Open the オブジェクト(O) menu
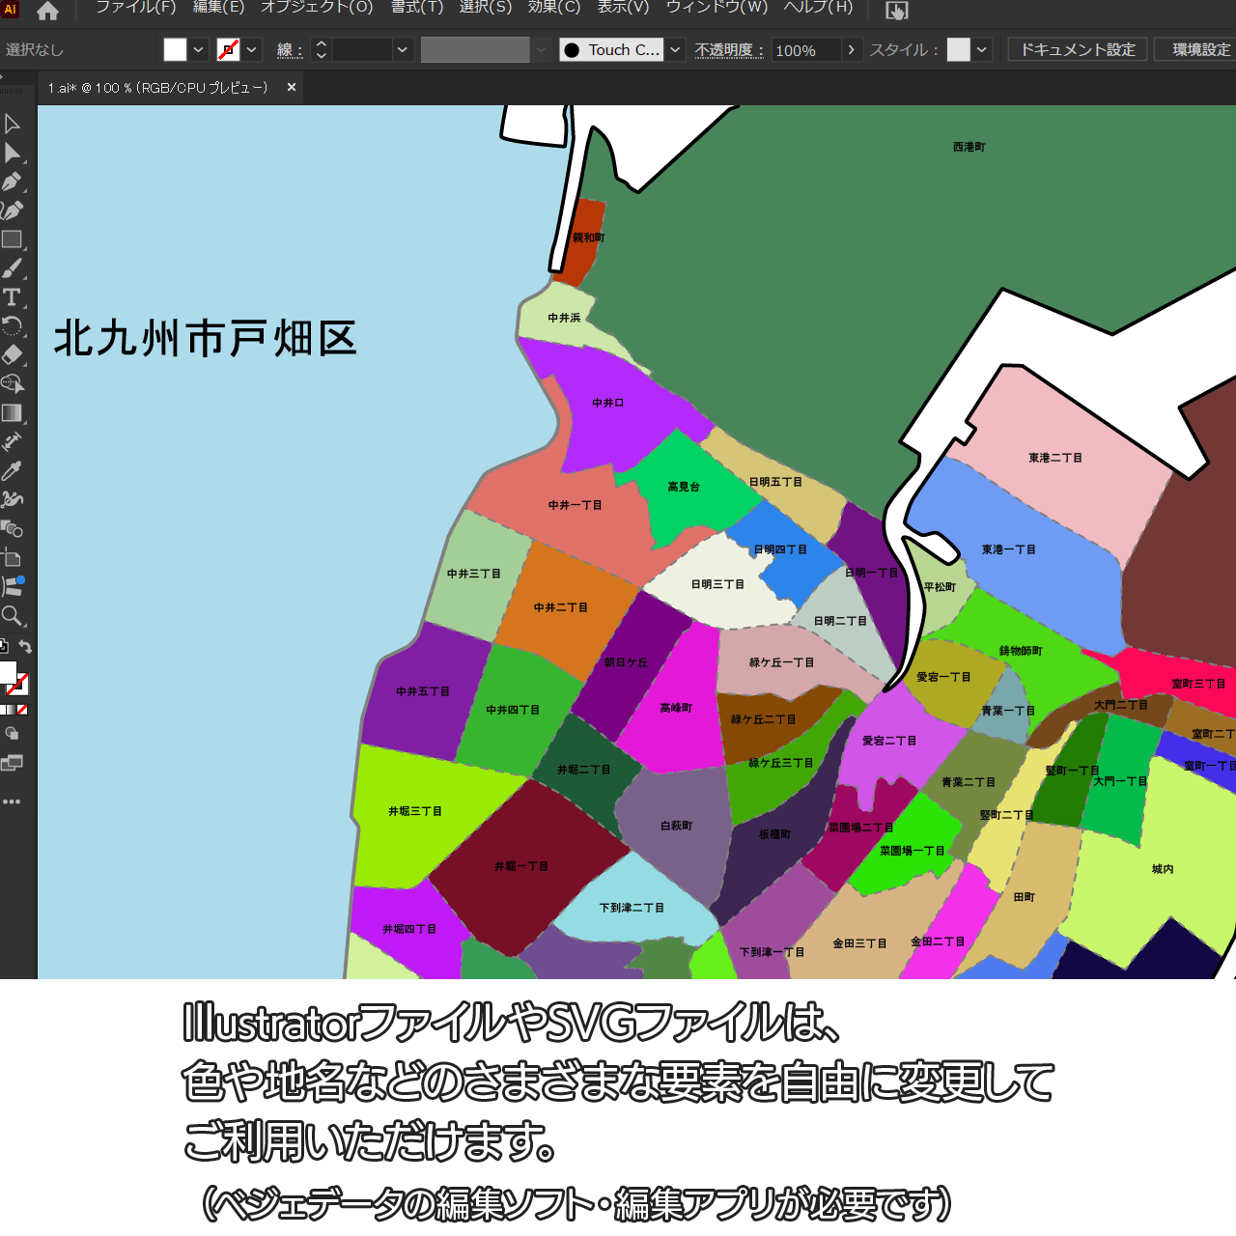The image size is (1236, 1236). click(317, 8)
